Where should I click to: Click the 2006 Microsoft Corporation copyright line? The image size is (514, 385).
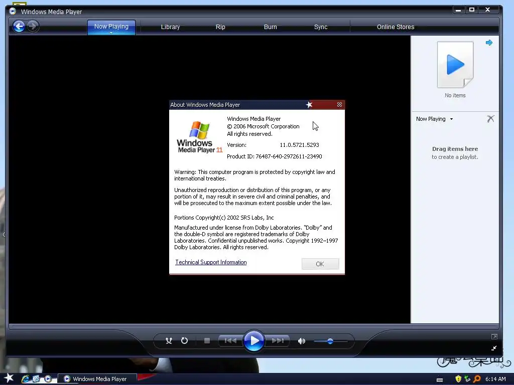pos(263,126)
